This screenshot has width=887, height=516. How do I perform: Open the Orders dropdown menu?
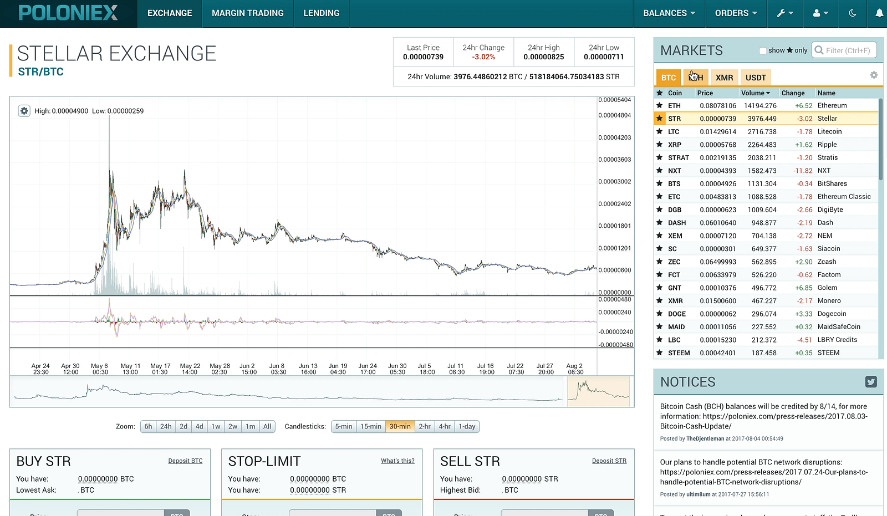[736, 13]
